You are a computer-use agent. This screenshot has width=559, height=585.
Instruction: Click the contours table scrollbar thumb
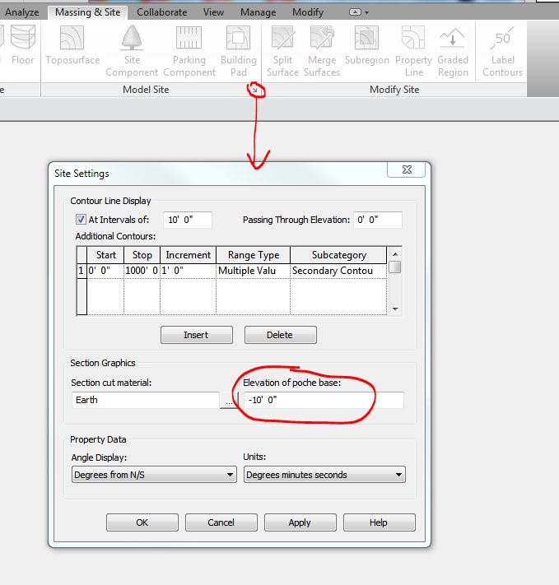click(x=395, y=267)
